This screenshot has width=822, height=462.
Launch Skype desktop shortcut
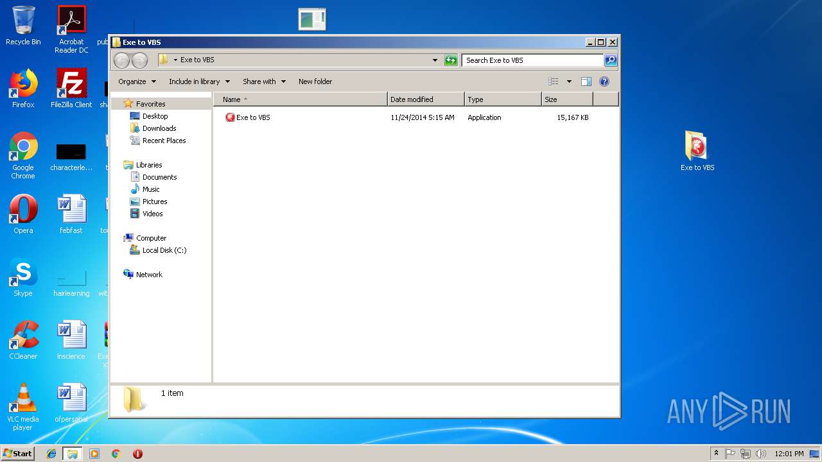click(23, 277)
